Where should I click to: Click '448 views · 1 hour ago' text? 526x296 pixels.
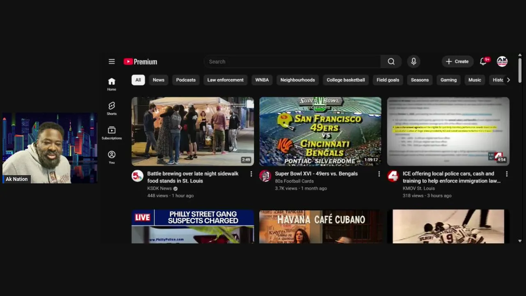click(171, 196)
